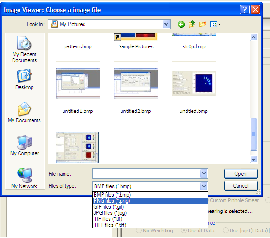
Task: Click inside the File name field
Action: 146,173
